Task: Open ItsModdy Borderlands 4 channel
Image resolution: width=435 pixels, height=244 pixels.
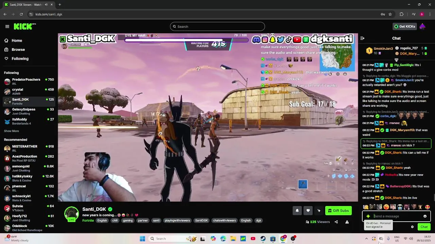Action: 29,121
